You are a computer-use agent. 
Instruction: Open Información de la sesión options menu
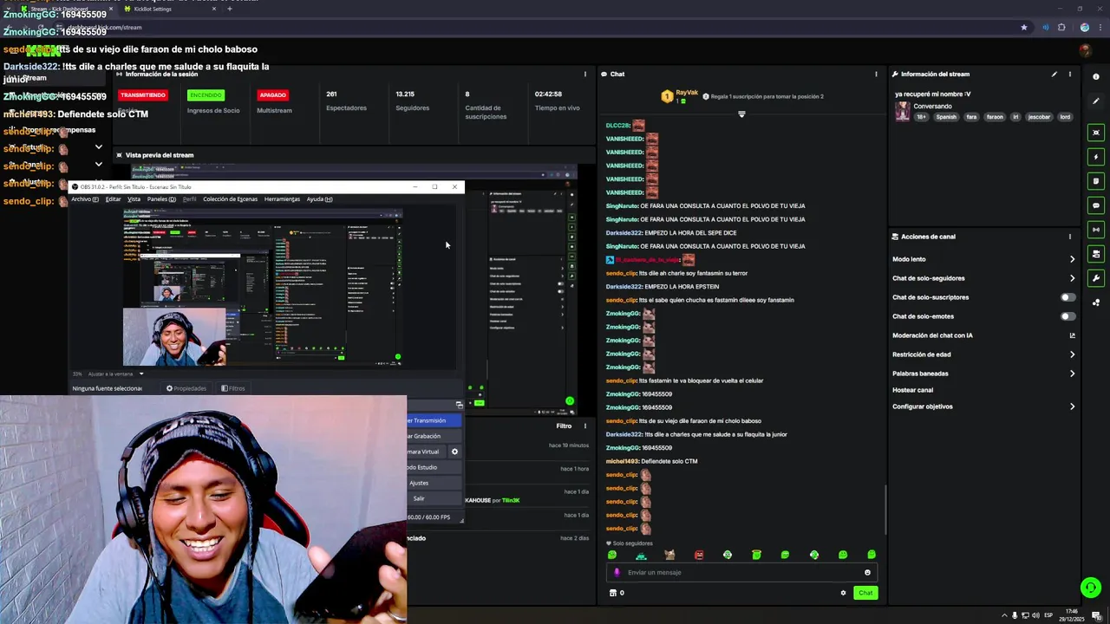[585, 75]
